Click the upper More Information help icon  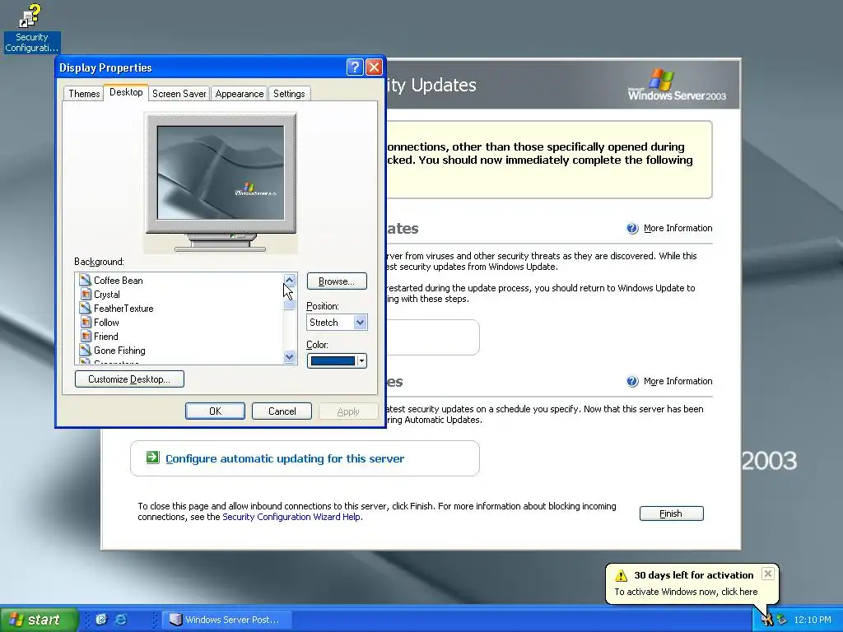(x=632, y=229)
